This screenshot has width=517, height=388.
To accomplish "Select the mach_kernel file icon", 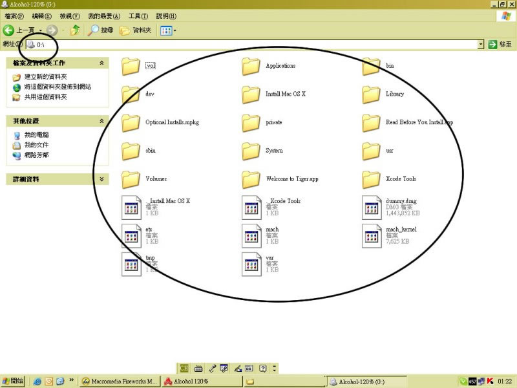I will 372,236.
